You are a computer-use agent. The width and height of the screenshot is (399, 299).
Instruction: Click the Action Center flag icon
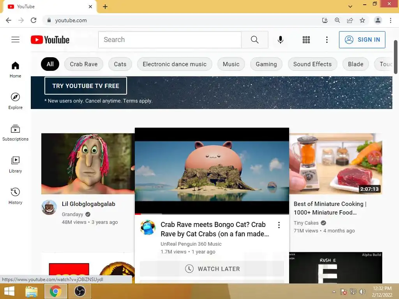[x=343, y=292]
